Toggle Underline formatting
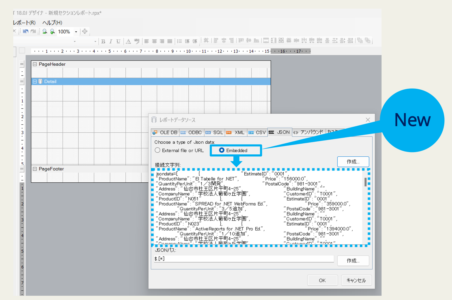Screen dimensions: 452x300 pyautogui.click(x=118, y=41)
